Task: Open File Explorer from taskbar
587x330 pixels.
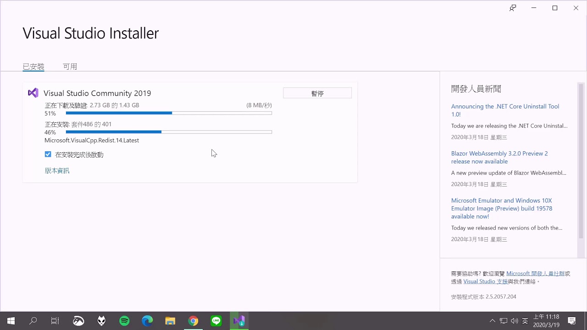Action: click(x=170, y=321)
